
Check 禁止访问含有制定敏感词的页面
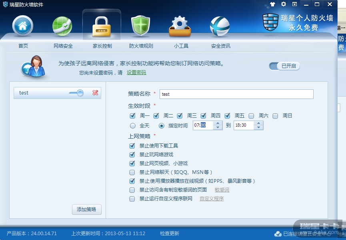[132, 190]
